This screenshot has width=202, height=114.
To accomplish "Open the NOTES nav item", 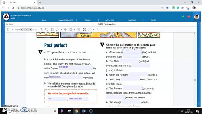I will click(154, 20).
